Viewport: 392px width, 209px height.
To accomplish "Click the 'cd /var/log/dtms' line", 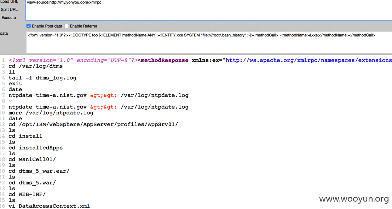I will (35, 66).
